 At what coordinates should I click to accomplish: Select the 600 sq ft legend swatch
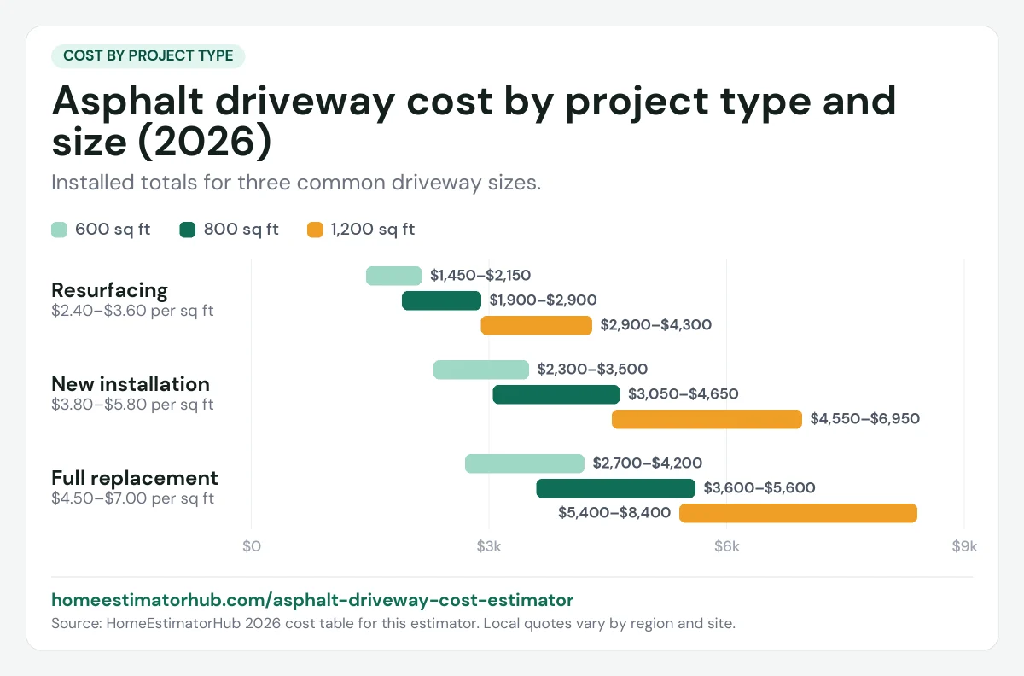59,230
